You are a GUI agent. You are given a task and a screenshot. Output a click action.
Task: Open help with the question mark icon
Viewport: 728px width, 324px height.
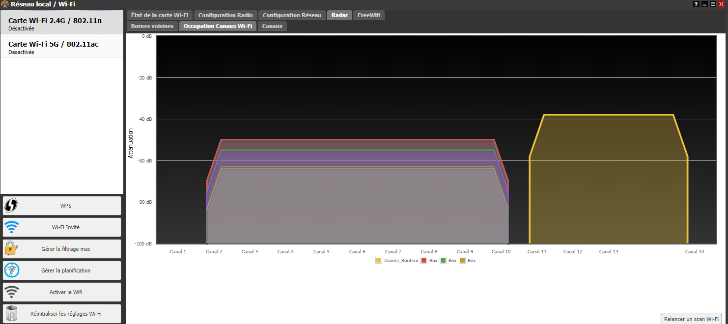pos(696,4)
